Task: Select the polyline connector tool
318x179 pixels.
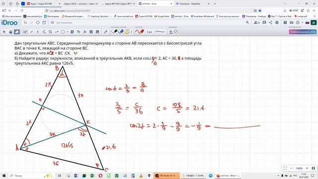Action: coord(44,32)
